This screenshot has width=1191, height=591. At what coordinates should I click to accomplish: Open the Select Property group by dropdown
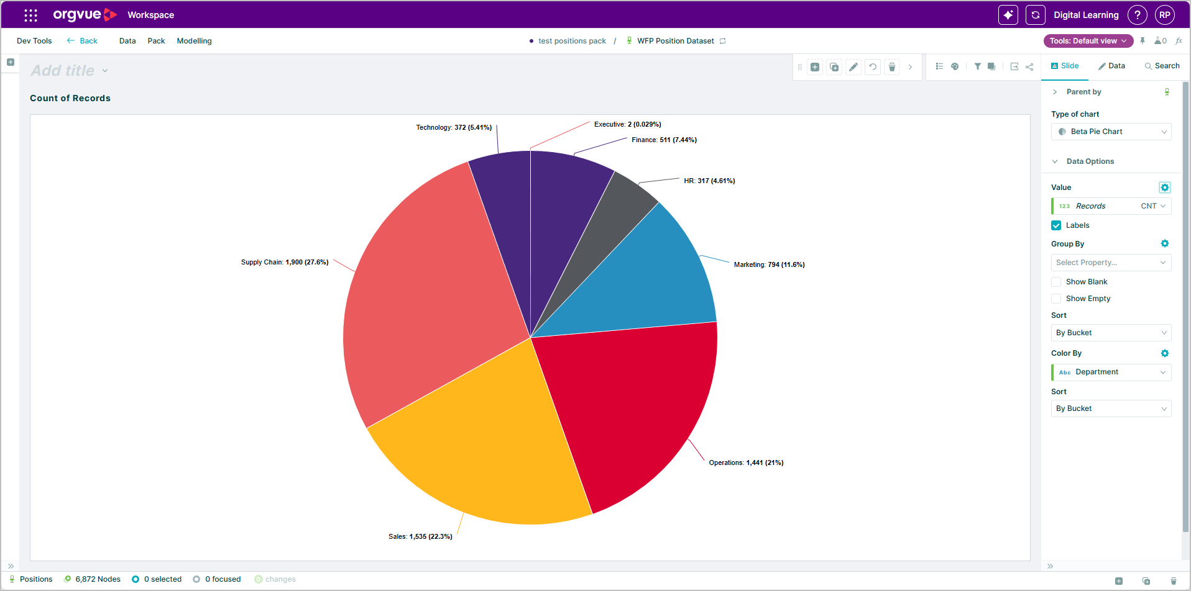pos(1111,263)
